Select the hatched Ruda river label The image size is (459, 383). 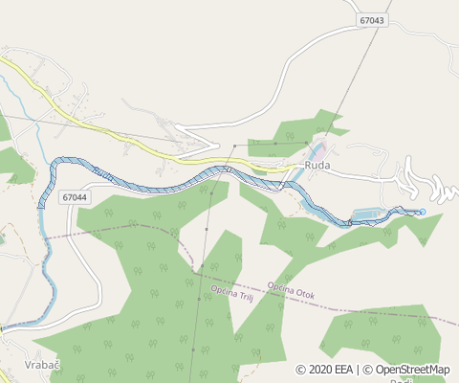[x=102, y=173]
